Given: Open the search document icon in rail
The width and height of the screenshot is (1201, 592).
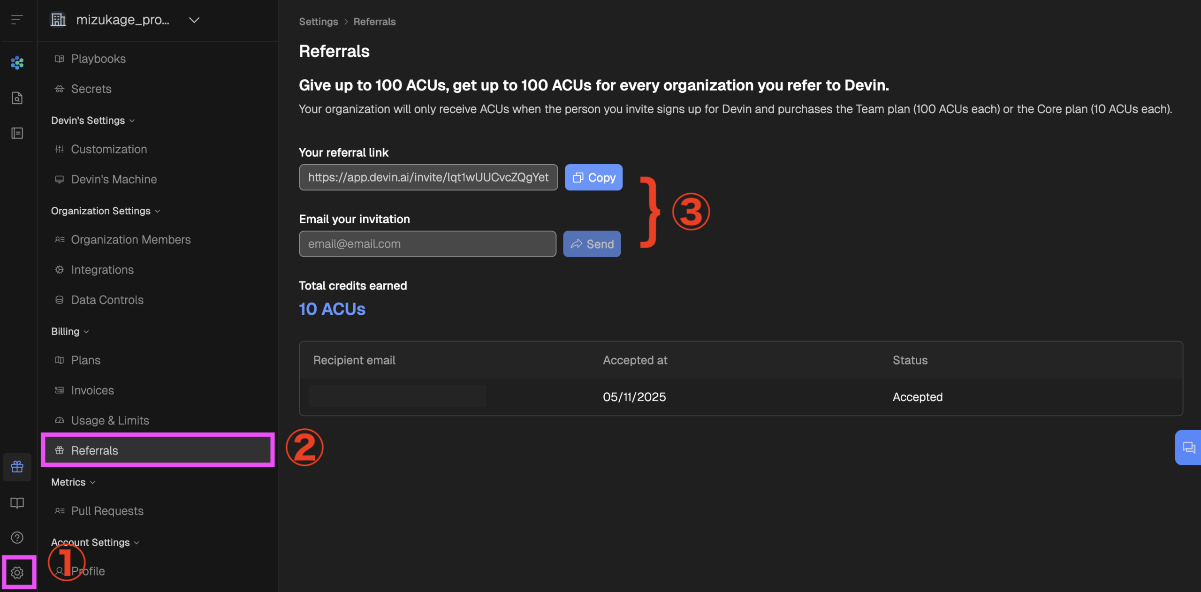Looking at the screenshot, I should pyautogui.click(x=17, y=98).
